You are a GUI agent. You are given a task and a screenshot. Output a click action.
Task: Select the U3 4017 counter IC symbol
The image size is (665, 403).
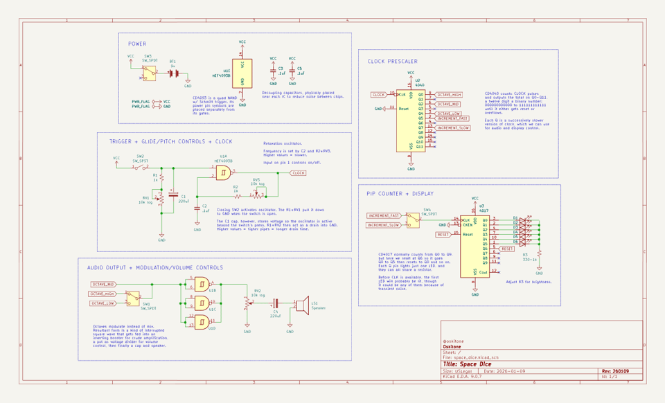click(x=475, y=244)
